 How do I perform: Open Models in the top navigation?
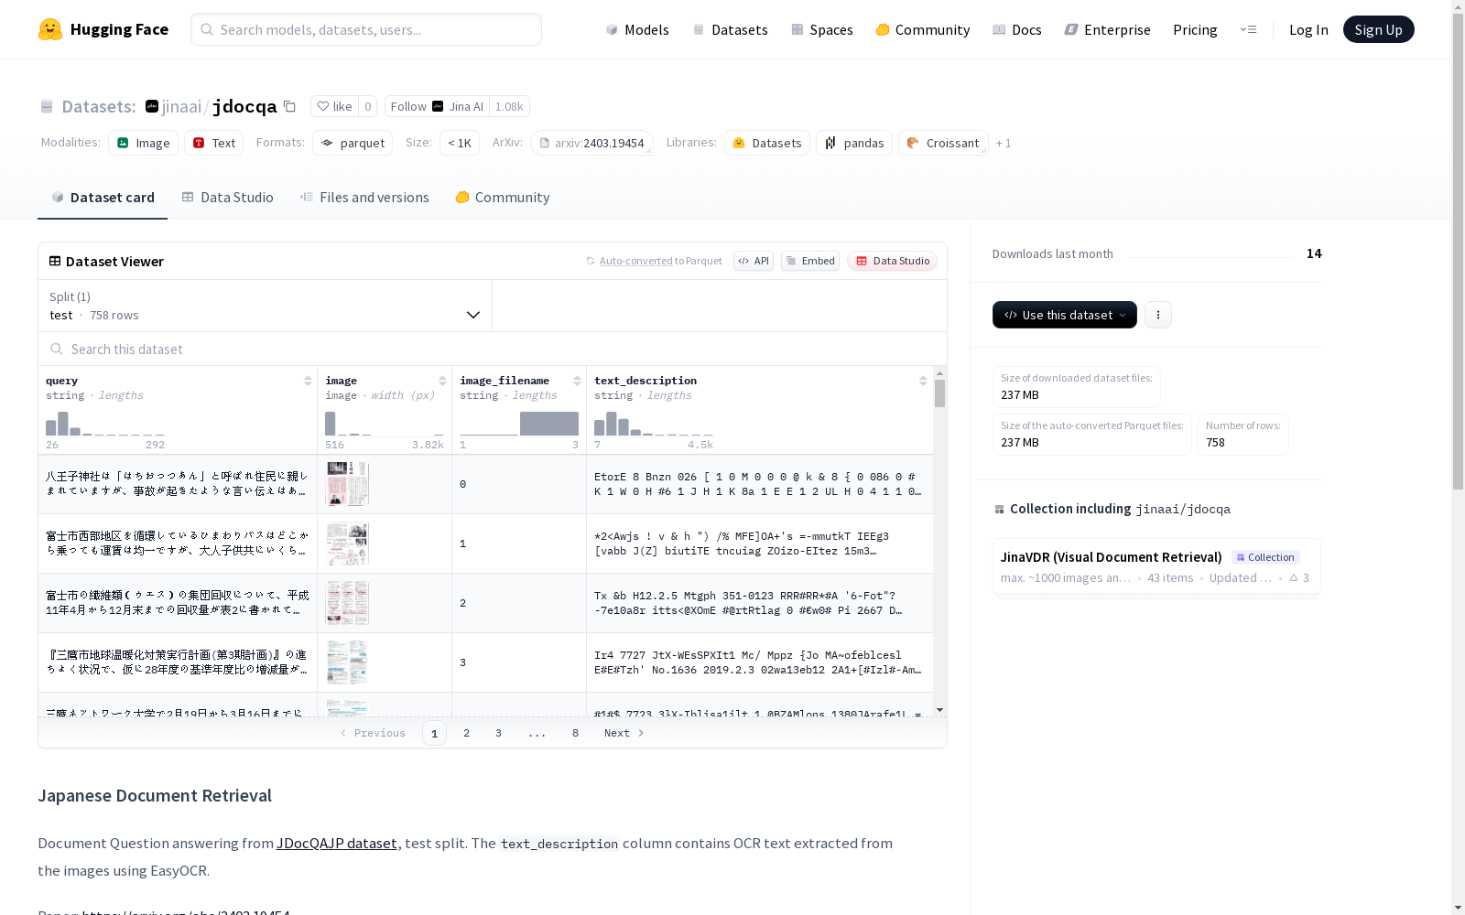tap(637, 29)
